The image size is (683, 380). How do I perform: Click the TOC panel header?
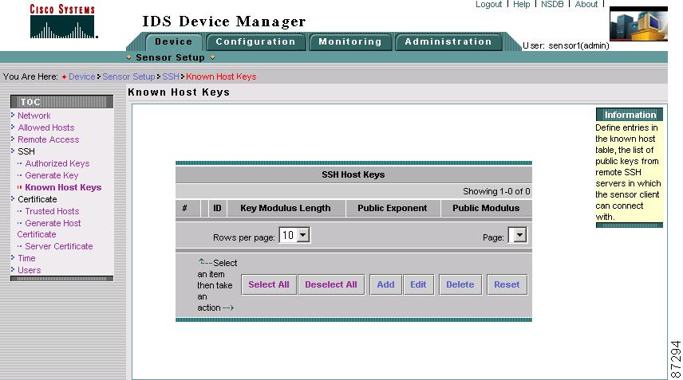pos(62,102)
